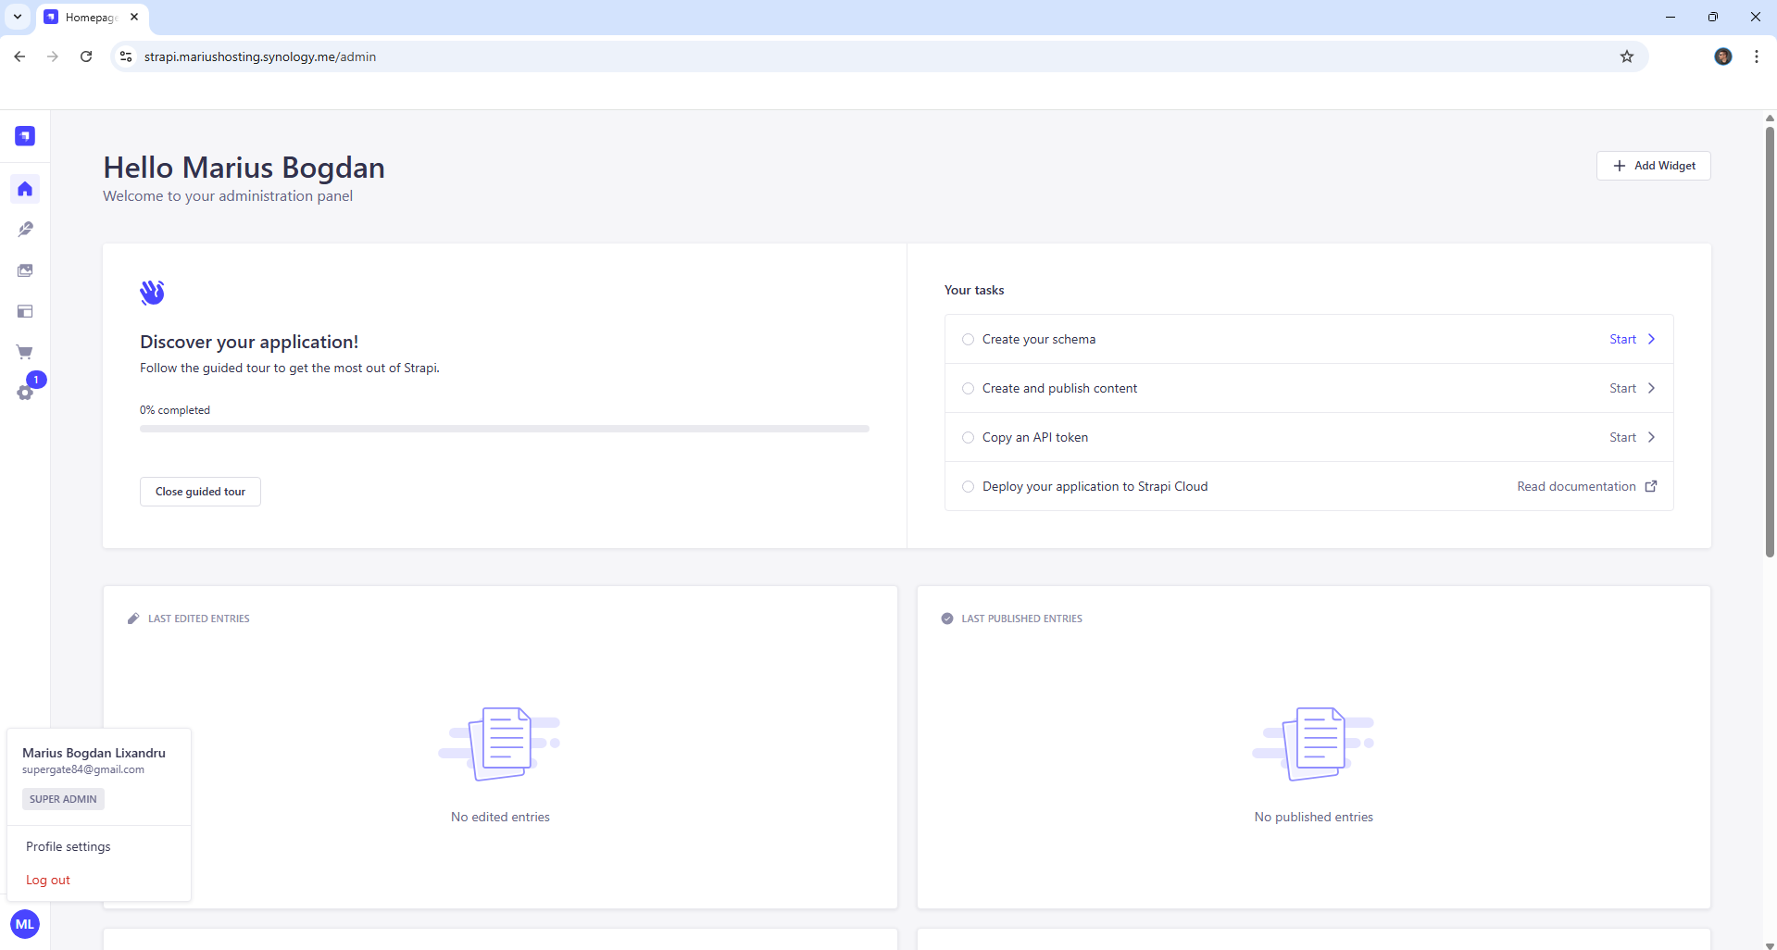The height and width of the screenshot is (950, 1777).
Task: Open the Content-Type Builder panel icon
Action: (x=24, y=311)
